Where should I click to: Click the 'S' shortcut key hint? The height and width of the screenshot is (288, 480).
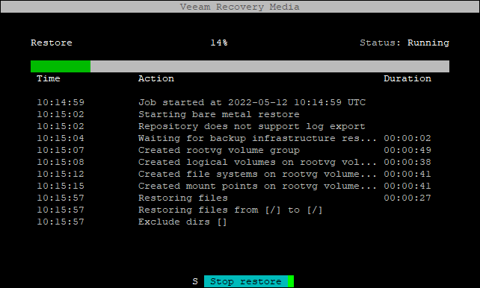tap(195, 281)
